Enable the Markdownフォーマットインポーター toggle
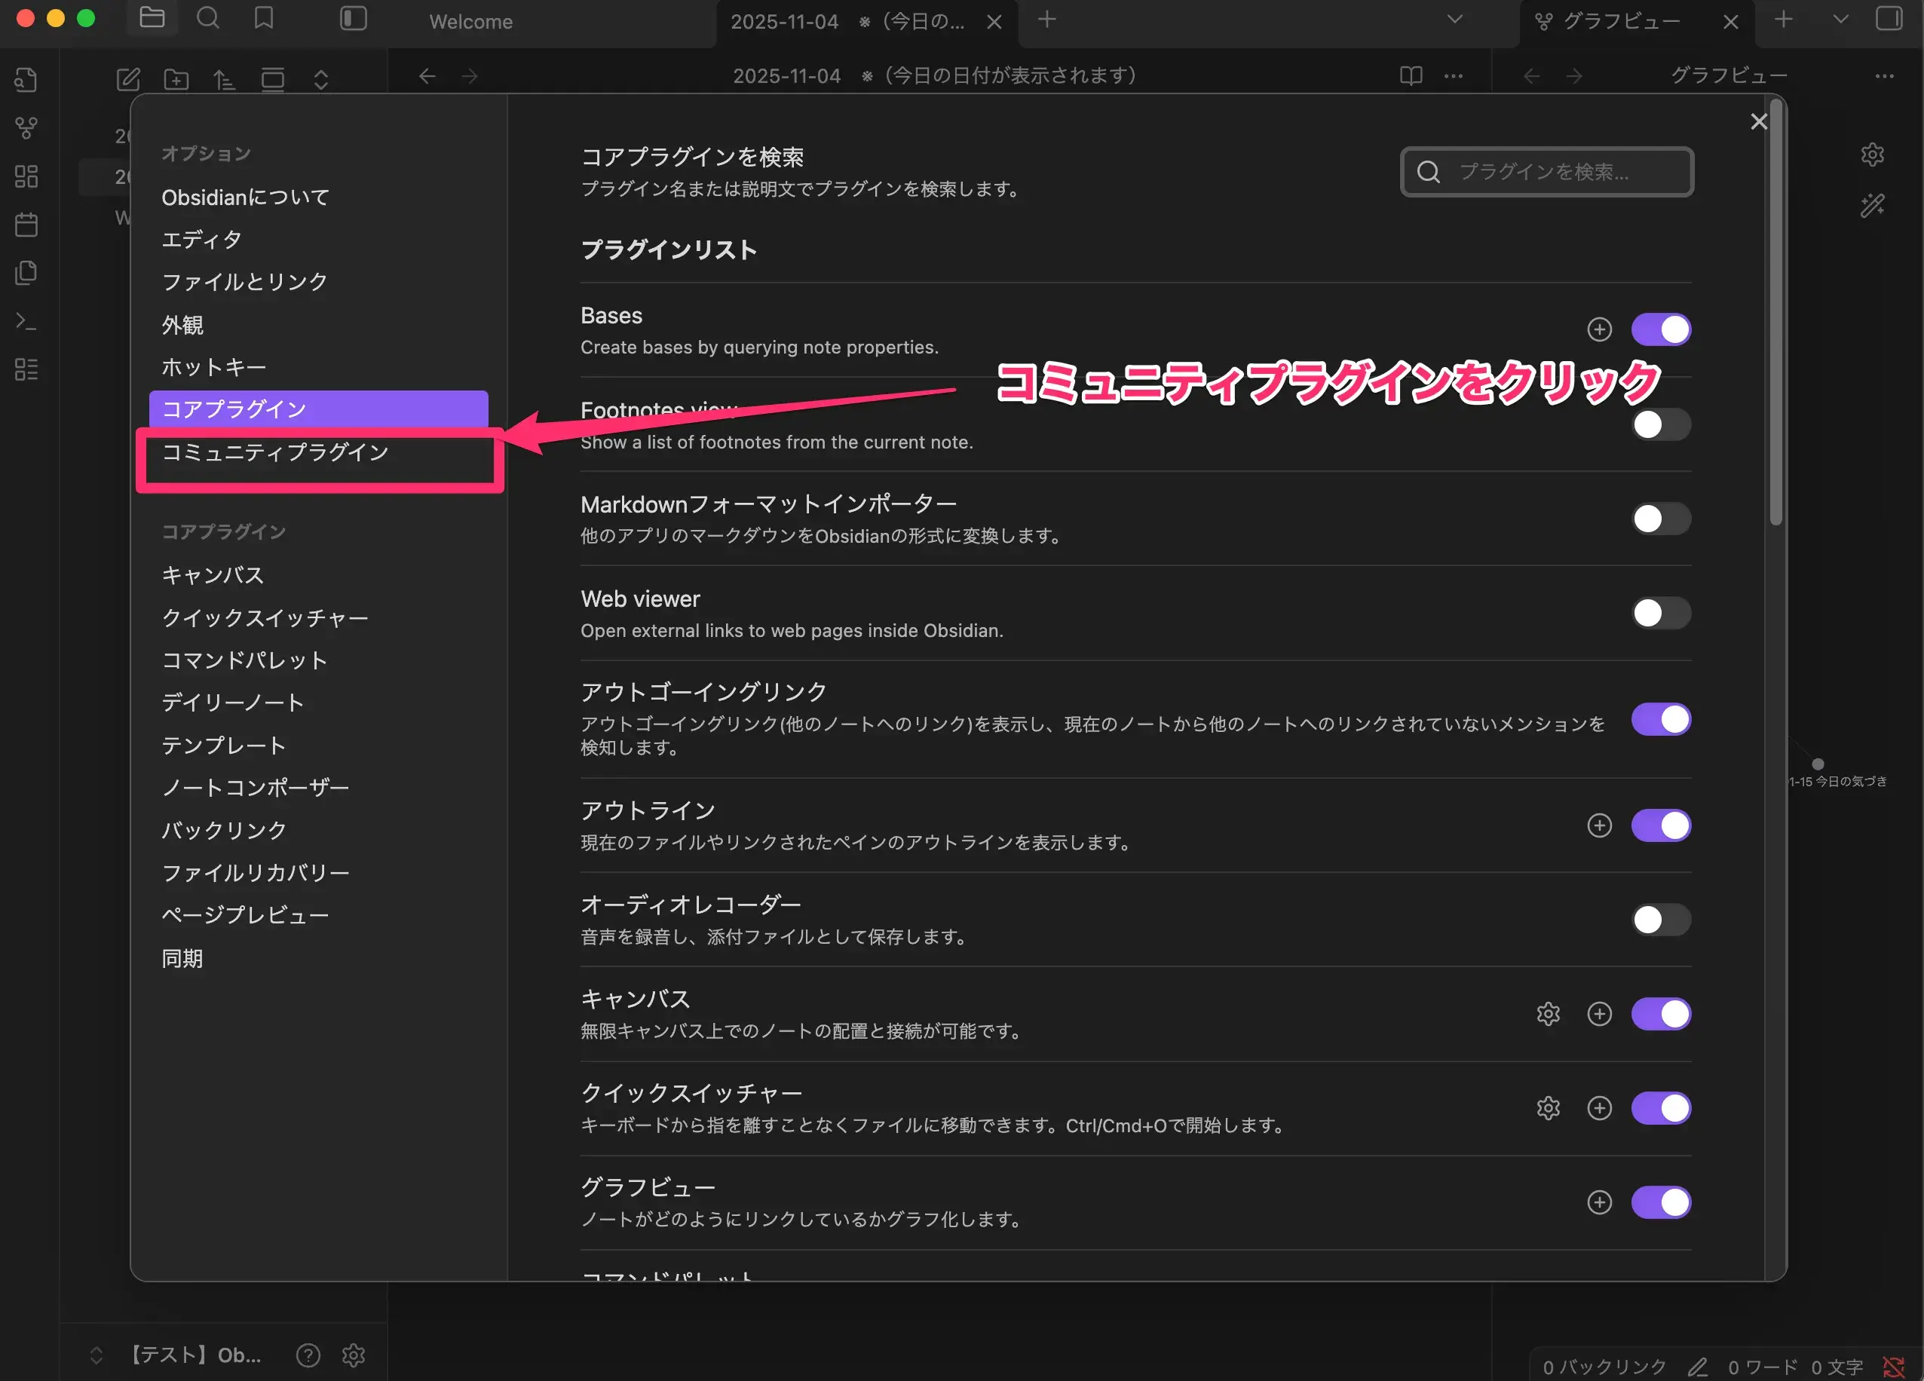The image size is (1924, 1381). 1661,519
